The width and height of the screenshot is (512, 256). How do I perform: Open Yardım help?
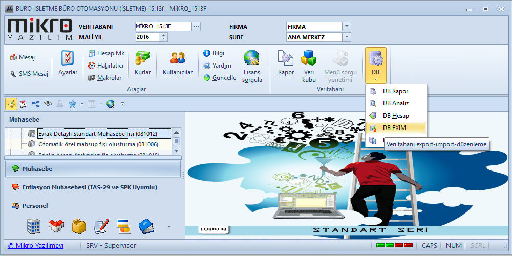[217, 66]
